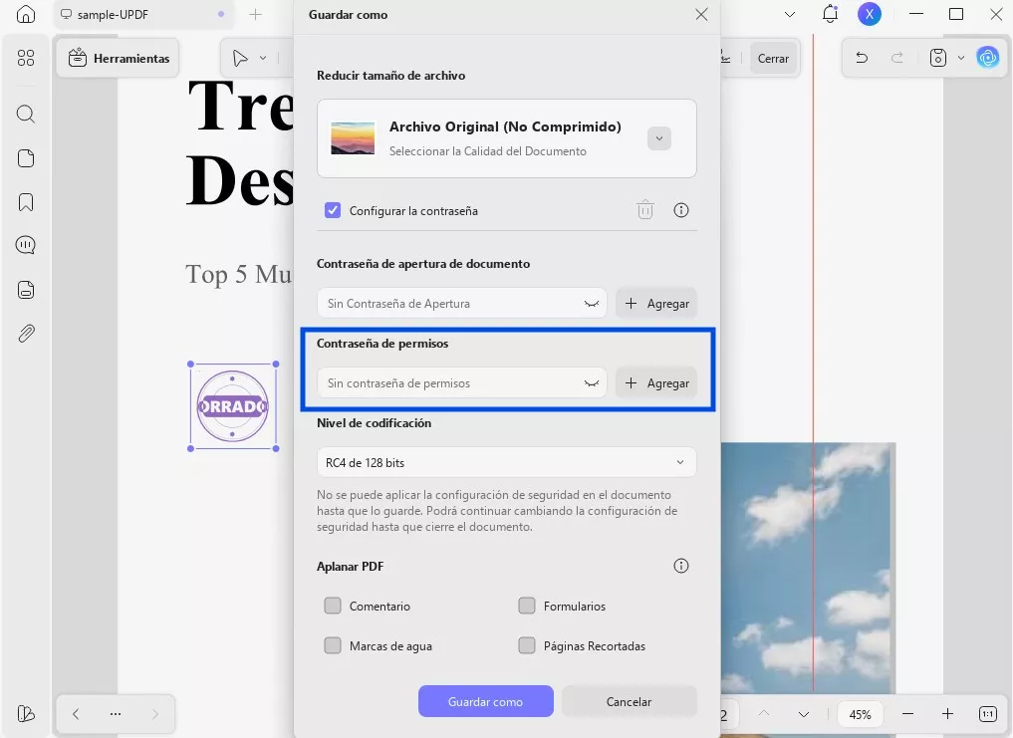Click the Cancelar button
Viewport: 1013px width, 738px height.
630,701
